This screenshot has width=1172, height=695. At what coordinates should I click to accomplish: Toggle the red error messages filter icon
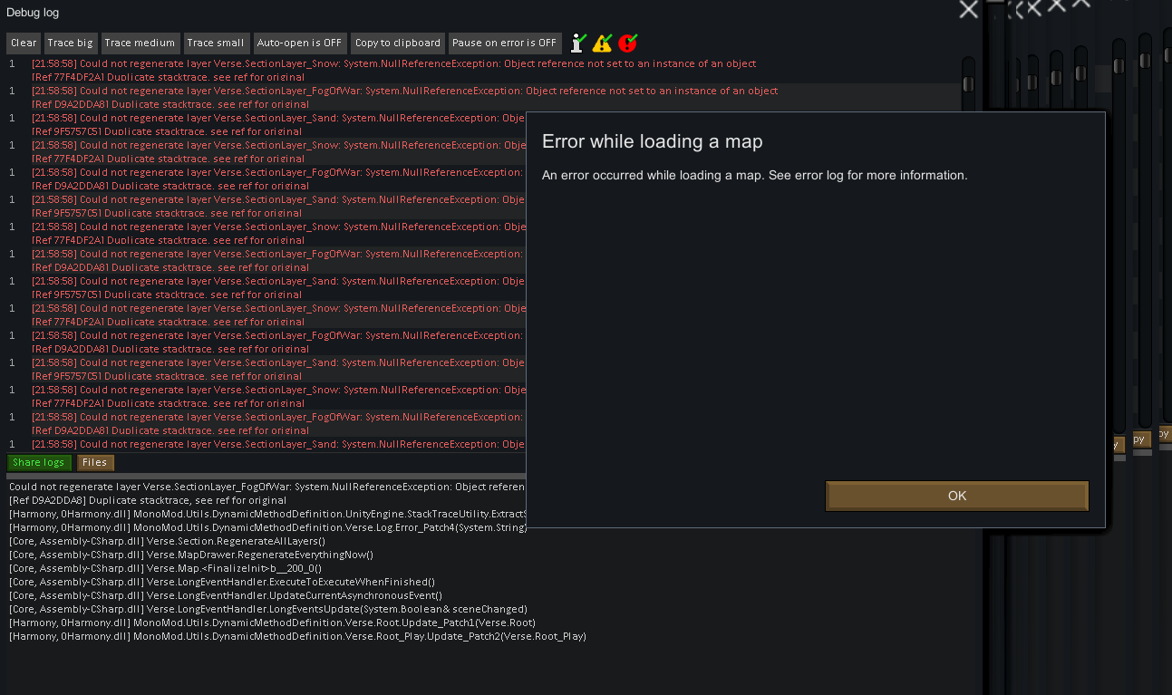coord(627,43)
